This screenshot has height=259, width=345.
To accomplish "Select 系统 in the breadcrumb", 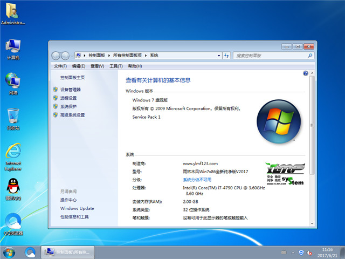I will tap(154, 55).
